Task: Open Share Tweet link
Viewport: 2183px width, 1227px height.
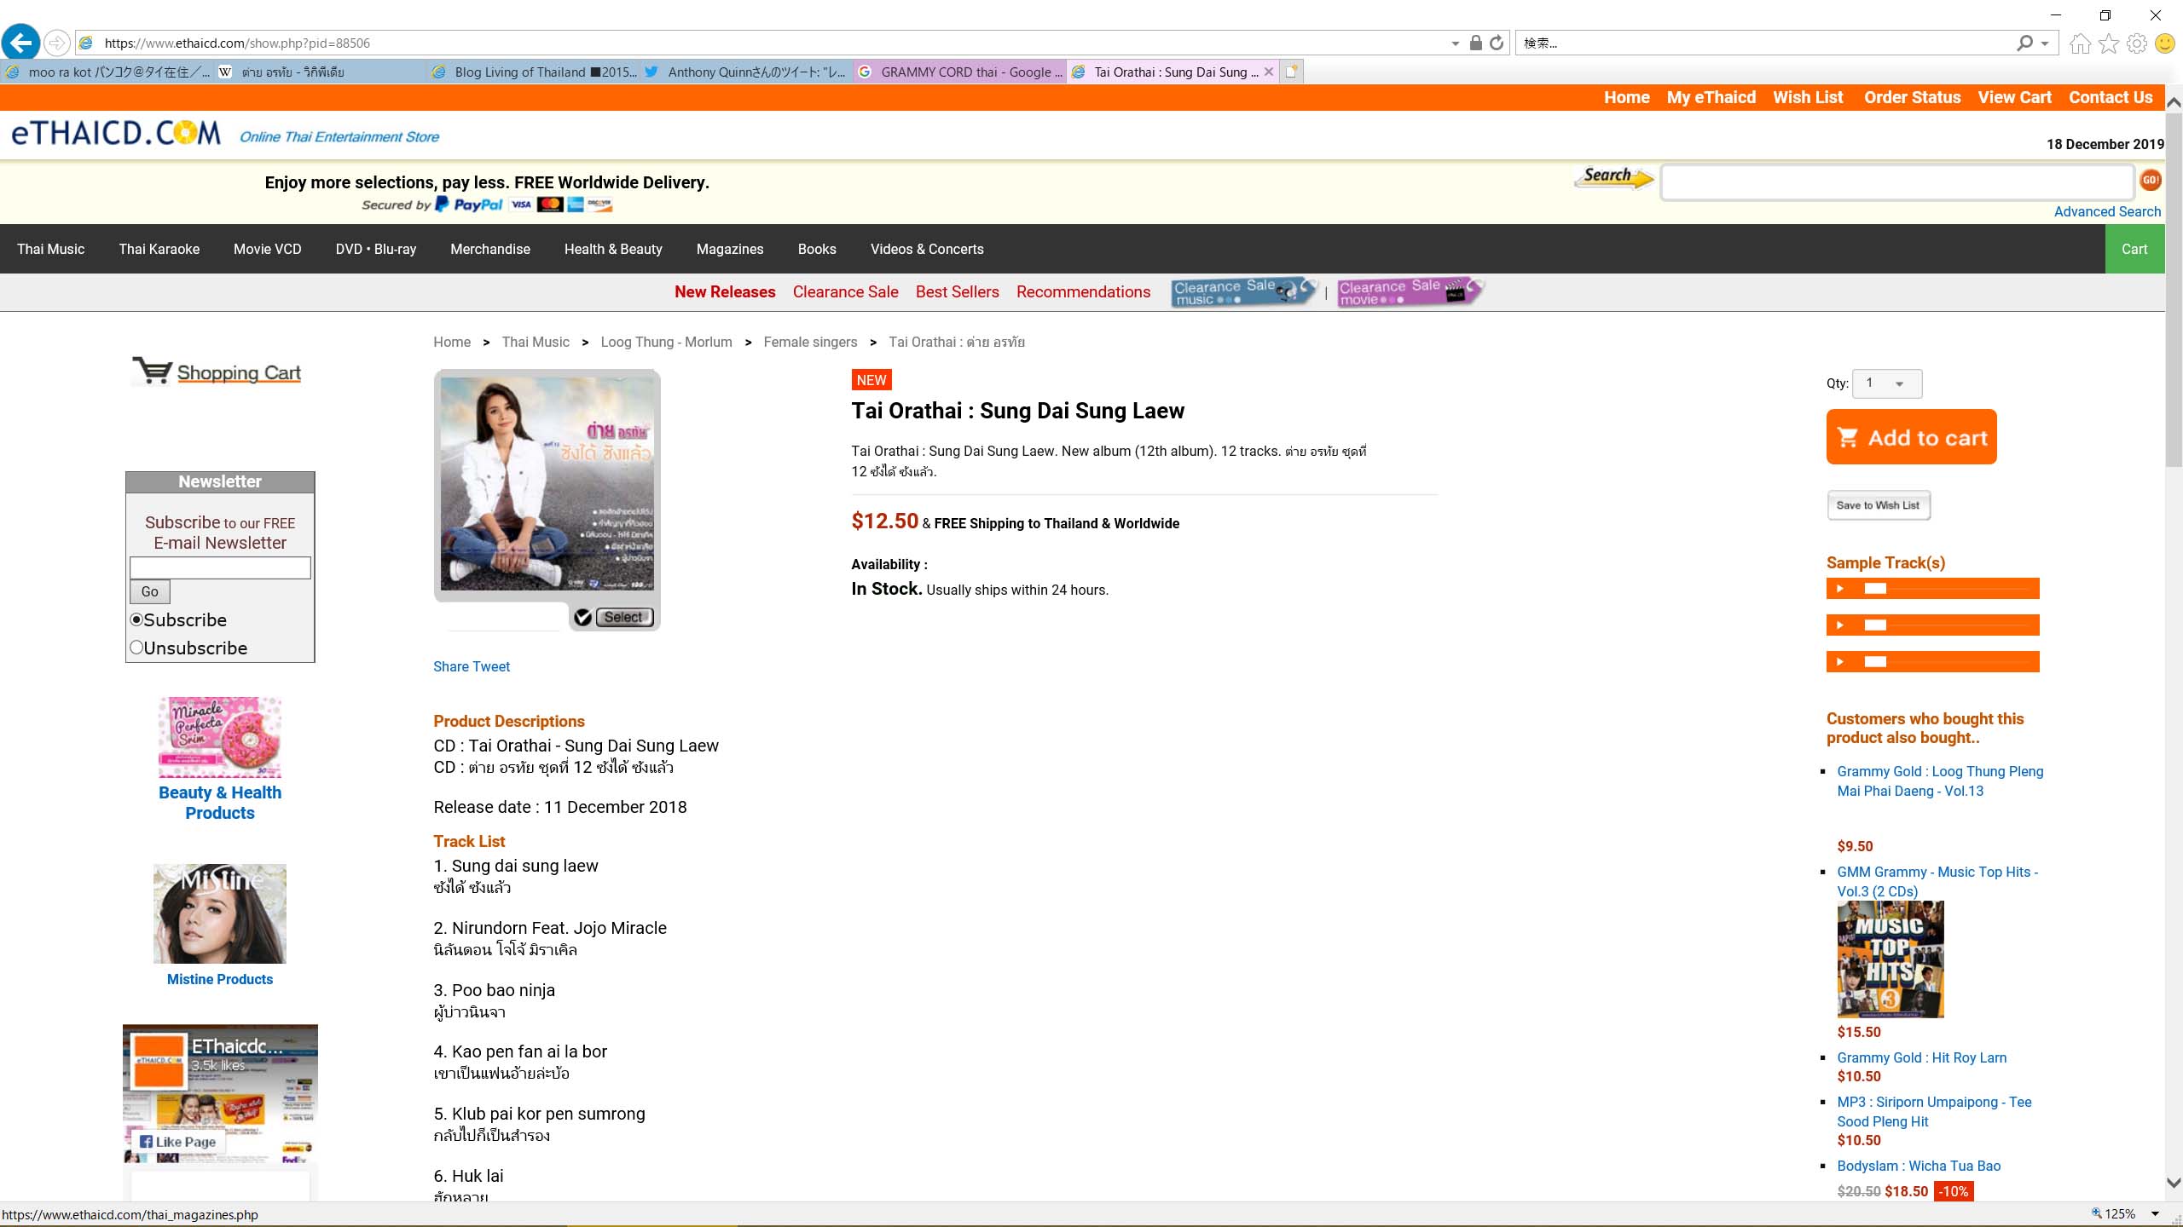Action: click(472, 666)
